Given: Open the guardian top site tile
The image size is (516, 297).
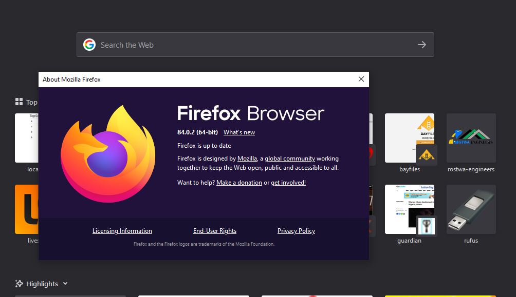Looking at the screenshot, I should coord(410,209).
